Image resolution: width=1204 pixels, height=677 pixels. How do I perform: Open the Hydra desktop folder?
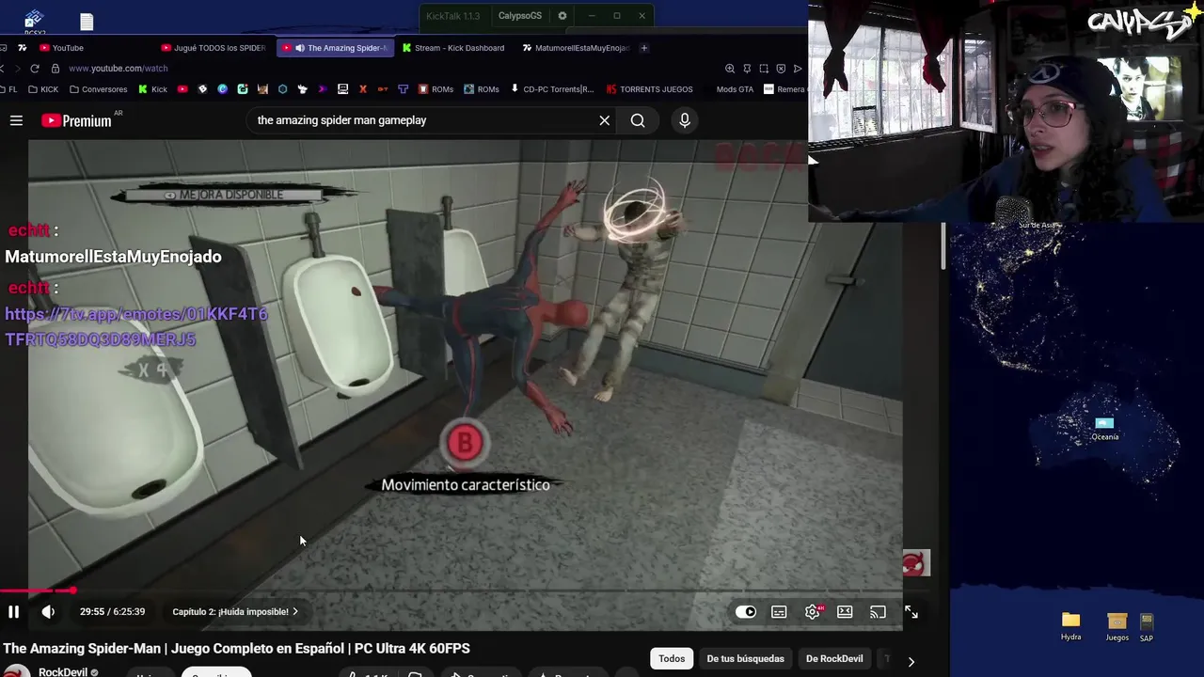(1070, 626)
